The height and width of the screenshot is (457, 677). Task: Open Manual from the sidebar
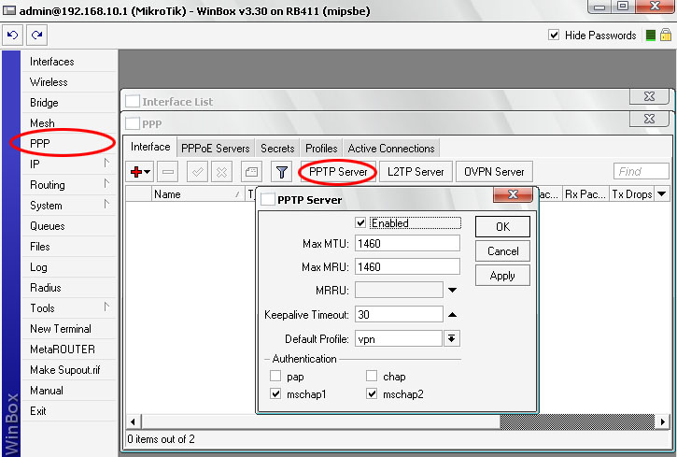point(69,391)
